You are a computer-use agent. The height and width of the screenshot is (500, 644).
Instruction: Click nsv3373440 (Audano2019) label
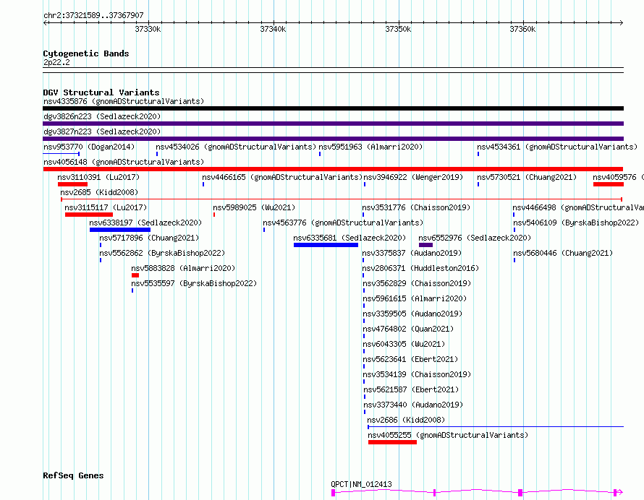(413, 405)
